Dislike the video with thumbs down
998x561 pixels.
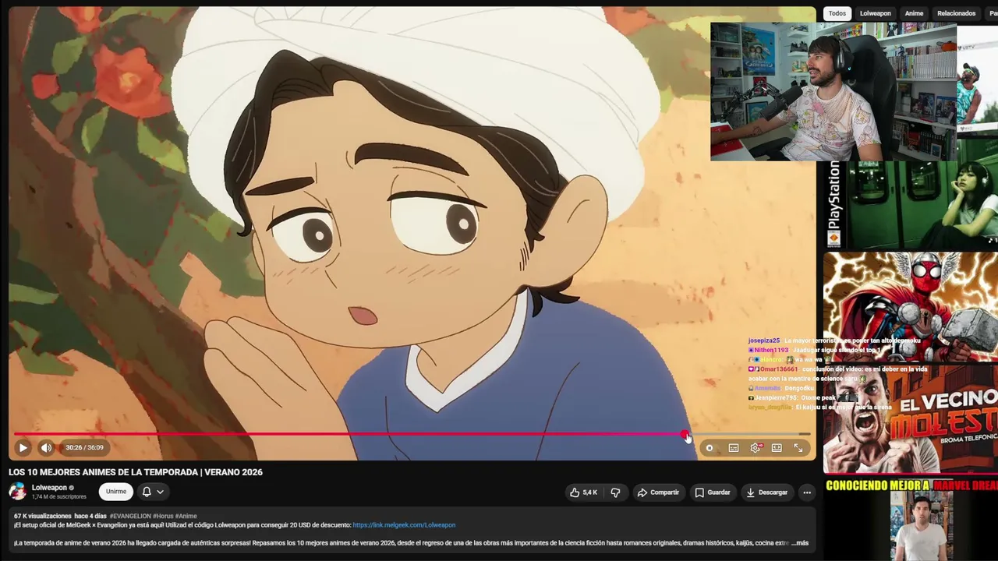tap(615, 492)
